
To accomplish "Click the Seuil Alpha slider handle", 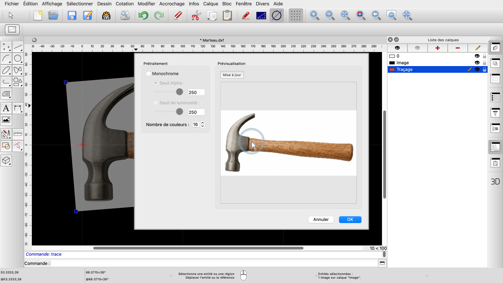I will coord(180,92).
